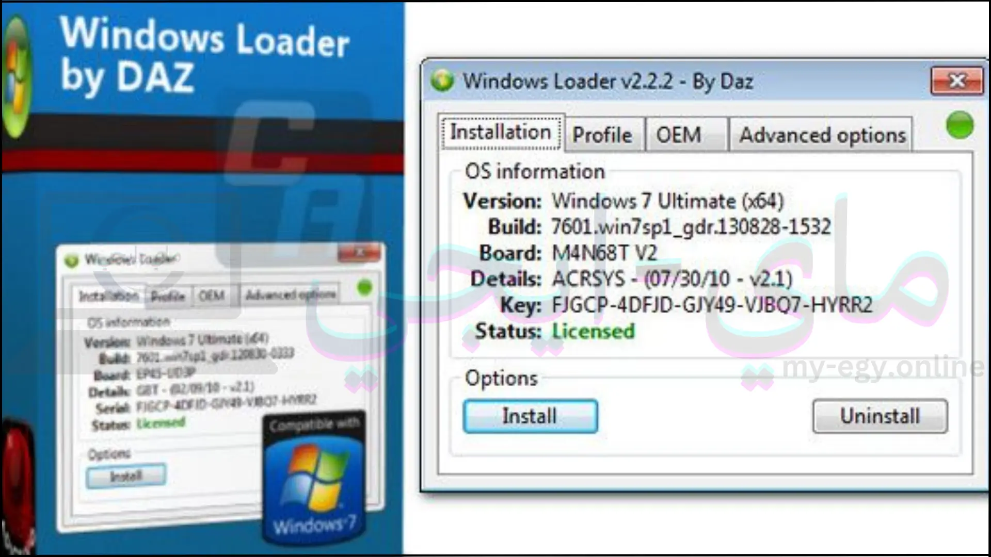Click the key FJGCP-4DFJD-GJY49-VJBQ7-HYRR2
Viewport: 991px width, 557px height.
712,305
